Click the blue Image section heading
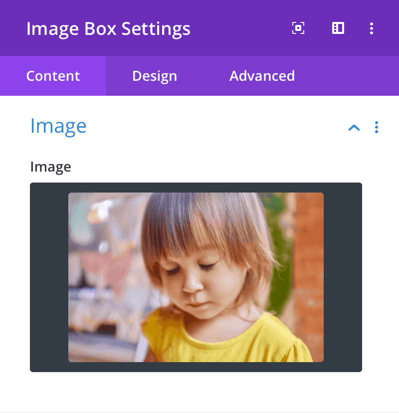The height and width of the screenshot is (413, 399). click(58, 126)
